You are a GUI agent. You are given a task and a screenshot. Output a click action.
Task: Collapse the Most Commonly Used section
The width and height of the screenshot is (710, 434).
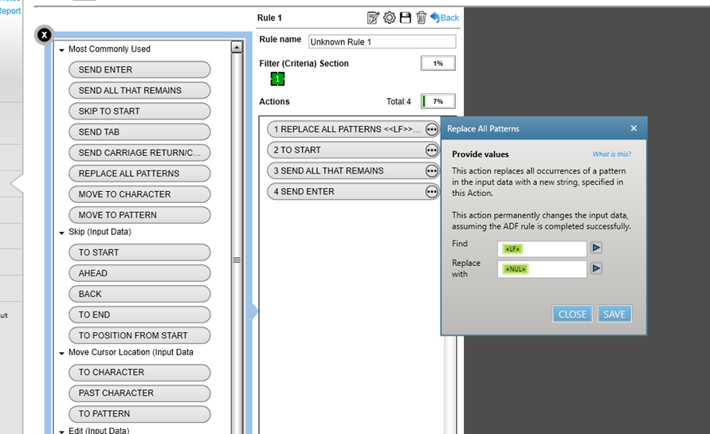point(61,50)
